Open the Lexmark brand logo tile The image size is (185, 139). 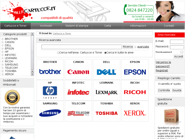point(106,93)
